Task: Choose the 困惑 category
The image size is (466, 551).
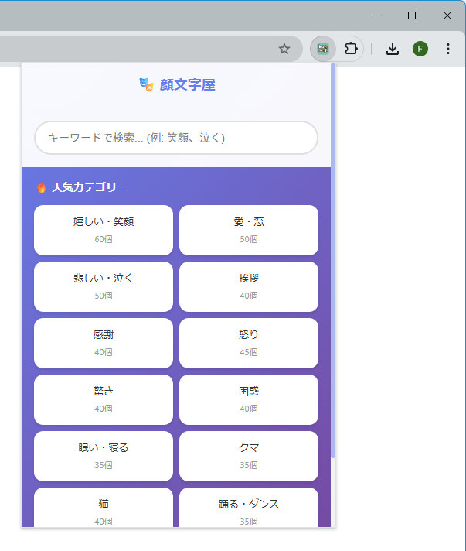Action: coord(249,399)
